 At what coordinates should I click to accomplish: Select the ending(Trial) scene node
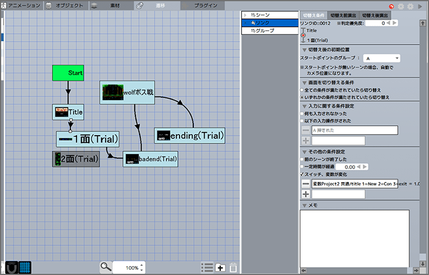(190, 136)
